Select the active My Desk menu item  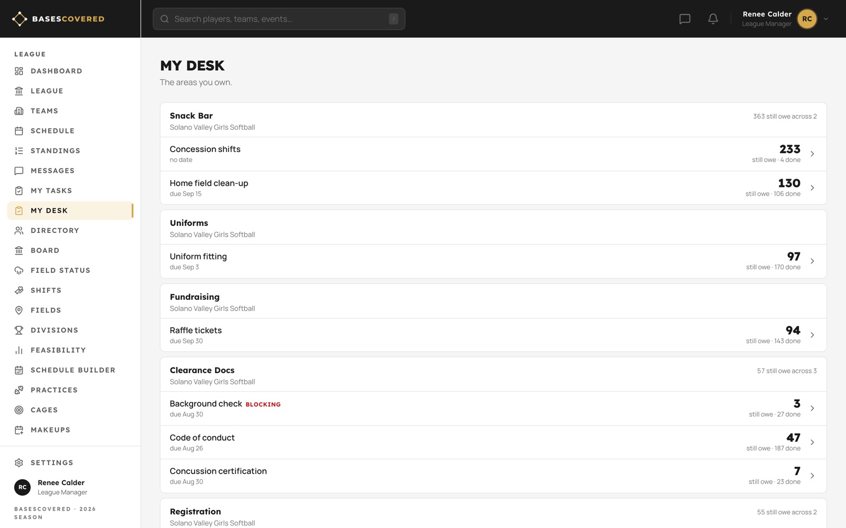pyautogui.click(x=70, y=211)
